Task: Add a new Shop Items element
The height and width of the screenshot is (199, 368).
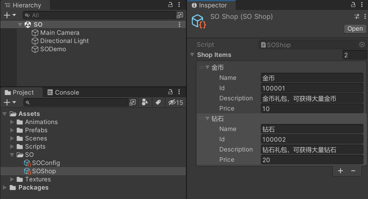Action: point(340,171)
